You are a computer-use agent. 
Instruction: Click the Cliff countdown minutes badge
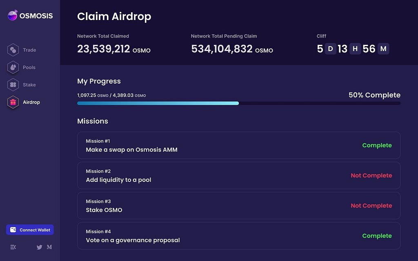[383, 49]
